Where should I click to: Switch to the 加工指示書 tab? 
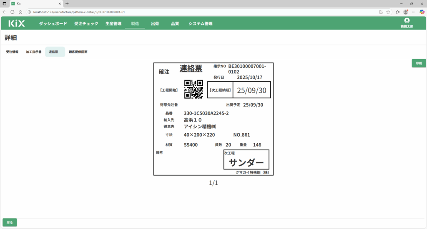(33, 52)
